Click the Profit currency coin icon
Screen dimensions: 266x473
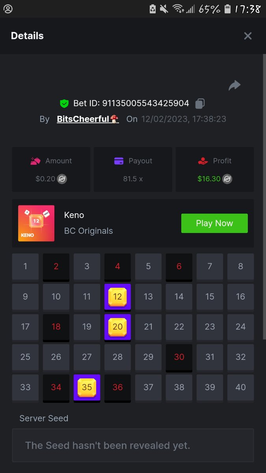[x=227, y=179]
